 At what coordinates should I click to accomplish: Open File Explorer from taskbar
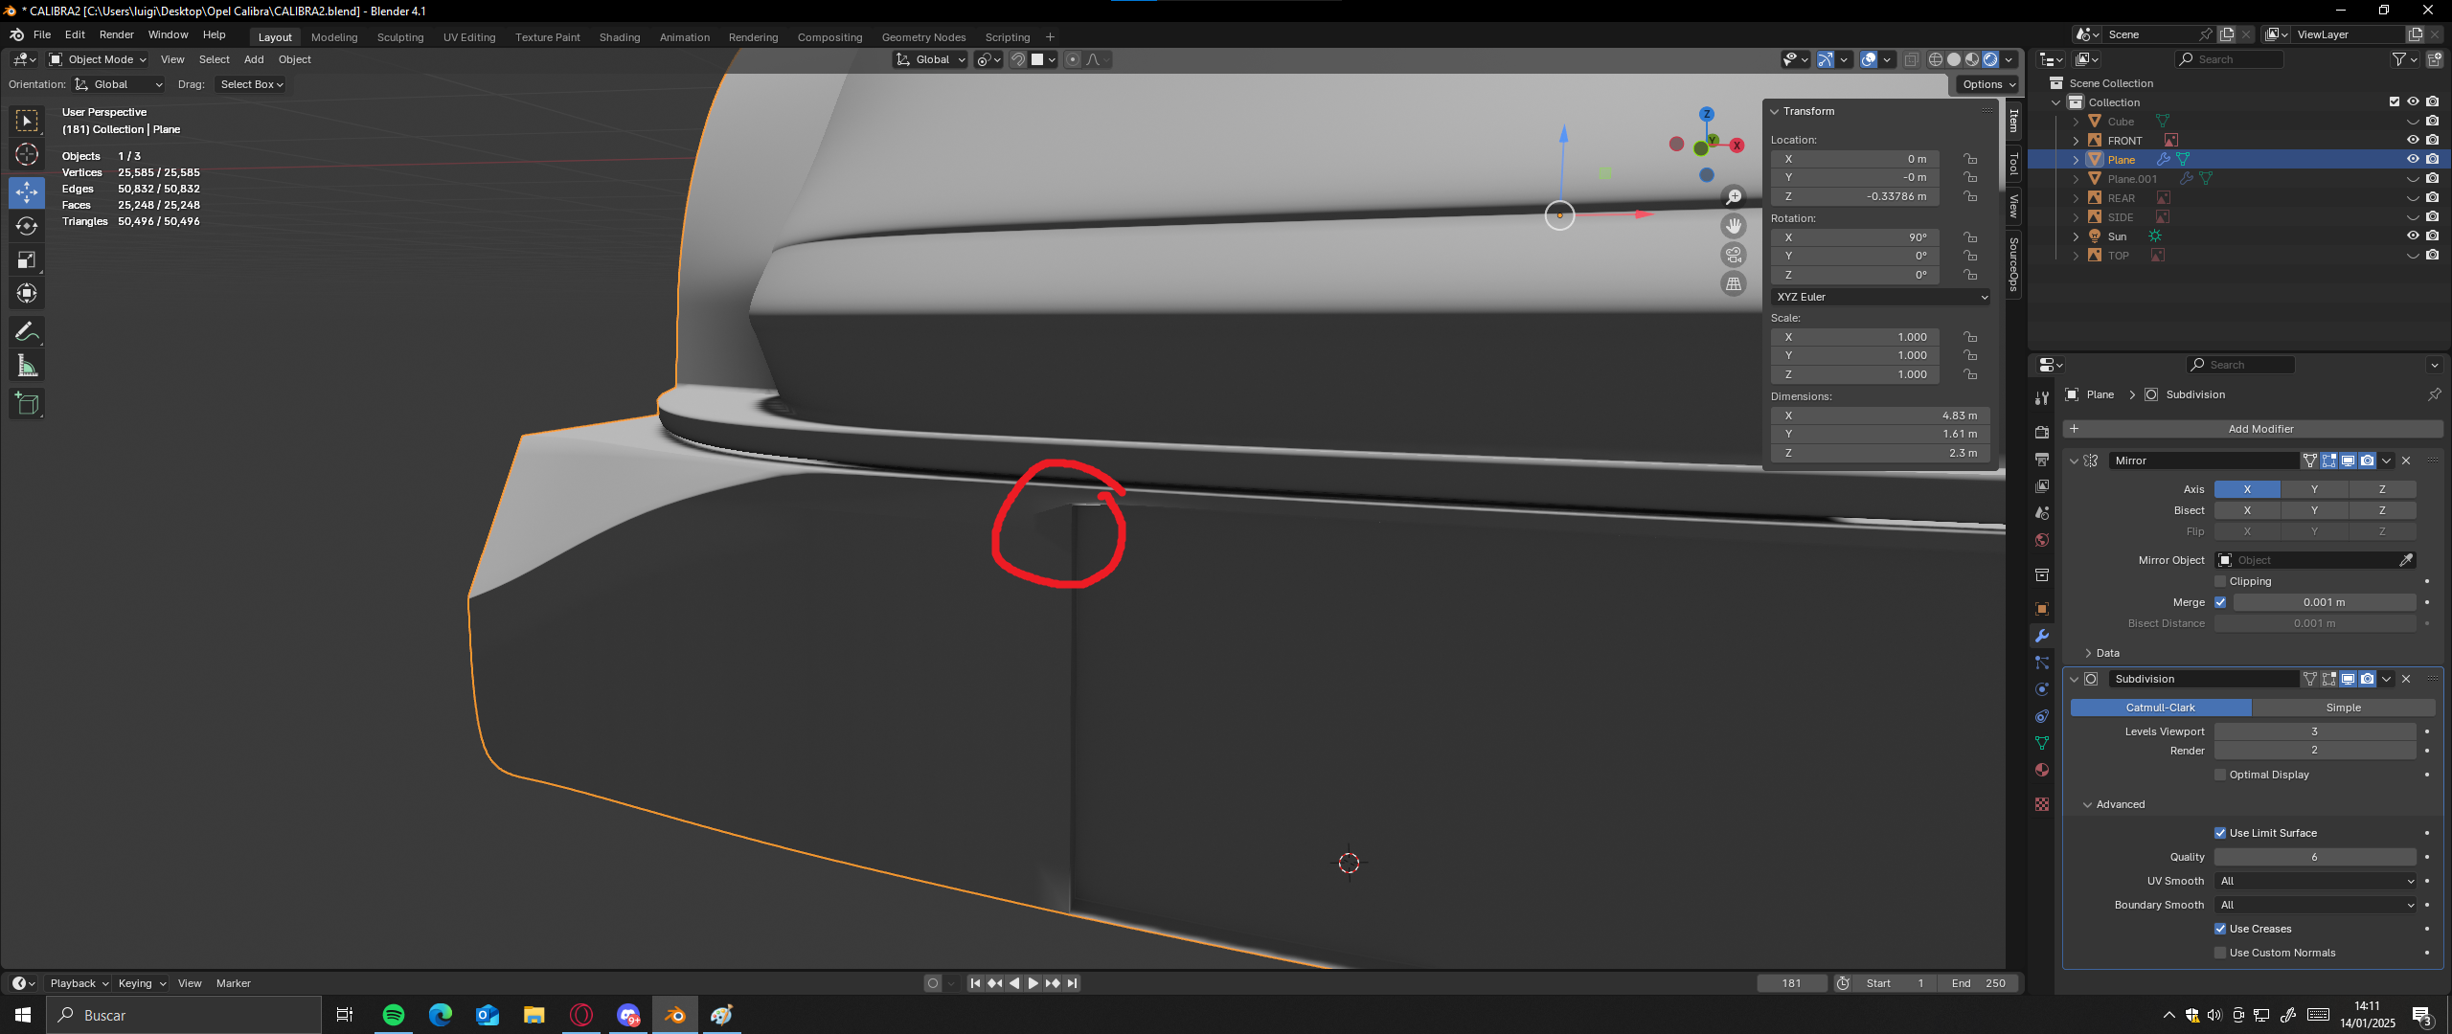pos(534,1015)
